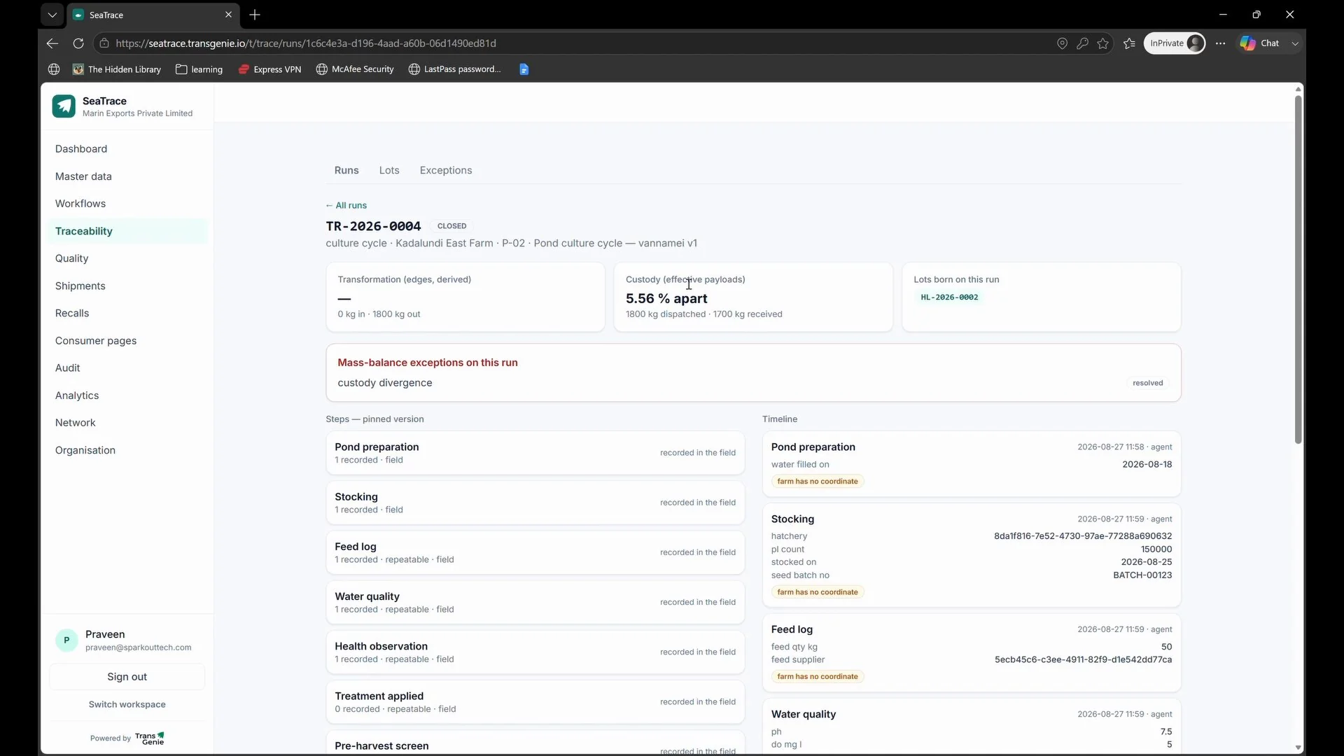Image resolution: width=1344 pixels, height=756 pixels.
Task: Open the McAfee Security bookmark
Action: [355, 69]
